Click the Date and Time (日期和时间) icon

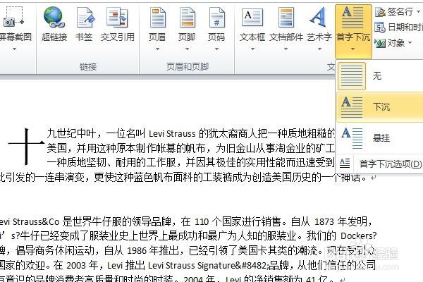(380, 27)
